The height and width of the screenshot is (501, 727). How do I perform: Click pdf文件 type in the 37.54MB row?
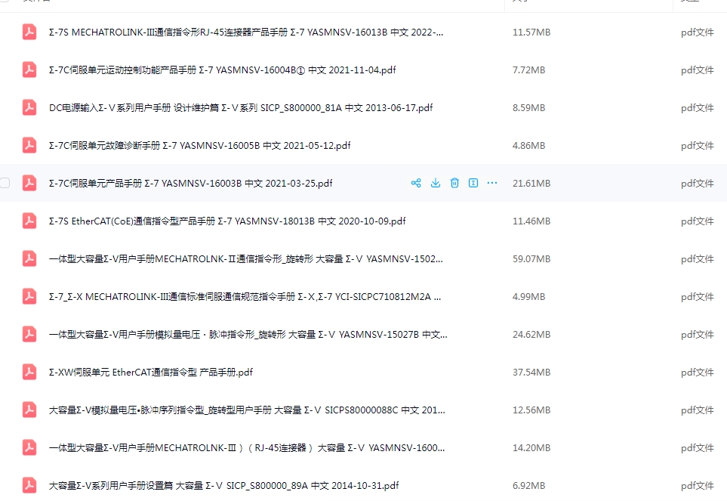click(698, 372)
